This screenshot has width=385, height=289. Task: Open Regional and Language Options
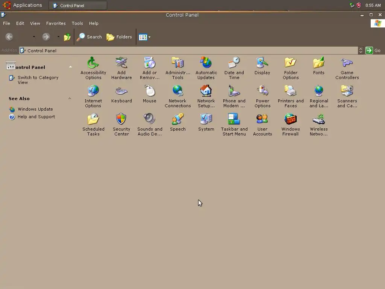point(319,96)
